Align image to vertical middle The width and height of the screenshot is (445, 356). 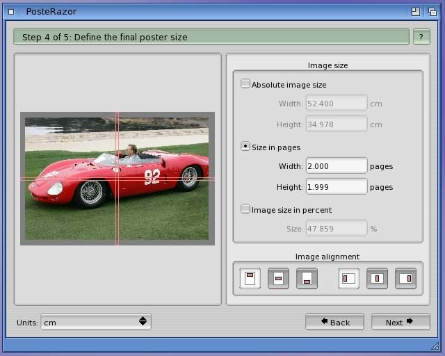click(278, 278)
